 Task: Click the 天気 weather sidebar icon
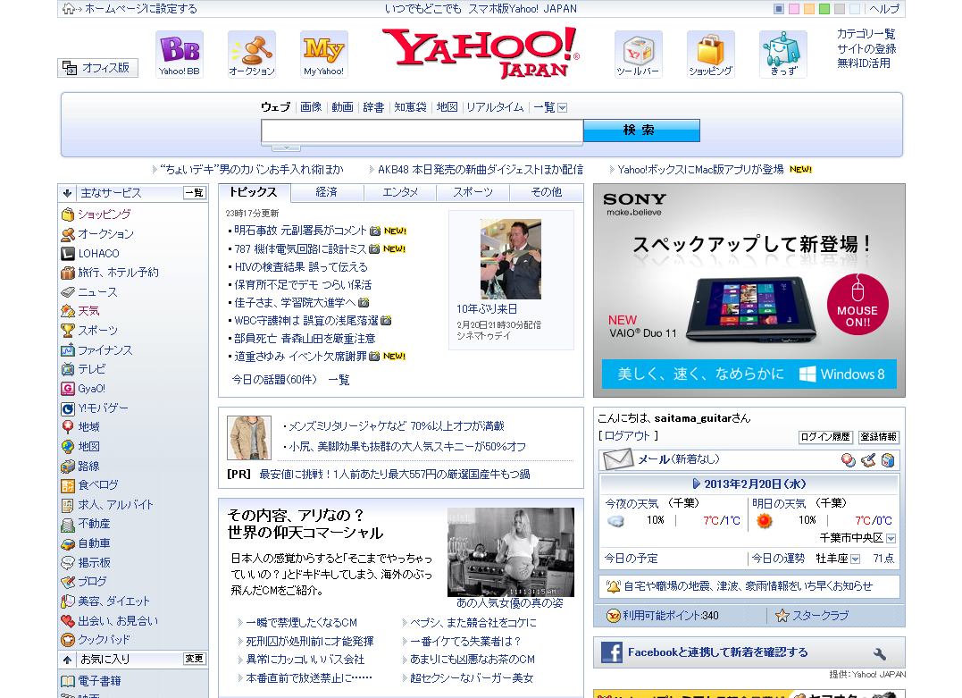68,311
